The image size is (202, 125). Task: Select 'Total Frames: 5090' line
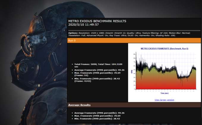pos(98,65)
